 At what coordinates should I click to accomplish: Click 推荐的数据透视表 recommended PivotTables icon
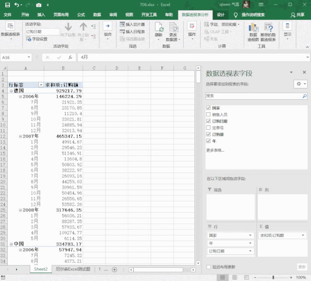click(x=268, y=27)
